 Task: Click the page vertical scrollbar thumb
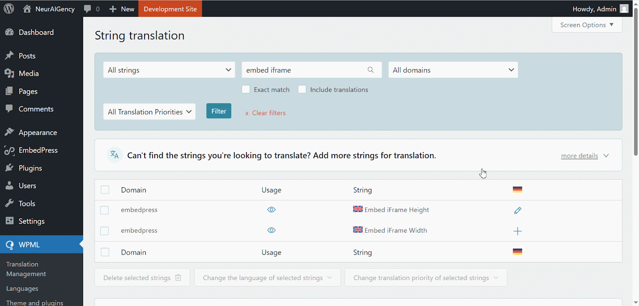pyautogui.click(x=636, y=82)
